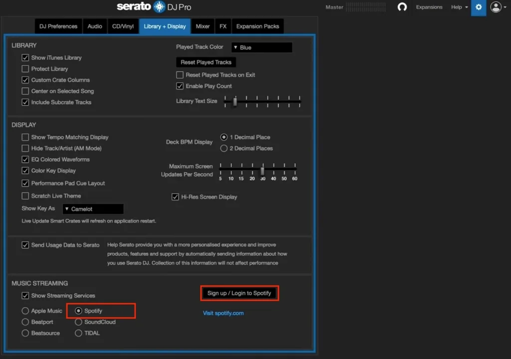The width and height of the screenshot is (511, 359).
Task: Open the Show Key As Camelot dropdown
Action: click(x=93, y=208)
